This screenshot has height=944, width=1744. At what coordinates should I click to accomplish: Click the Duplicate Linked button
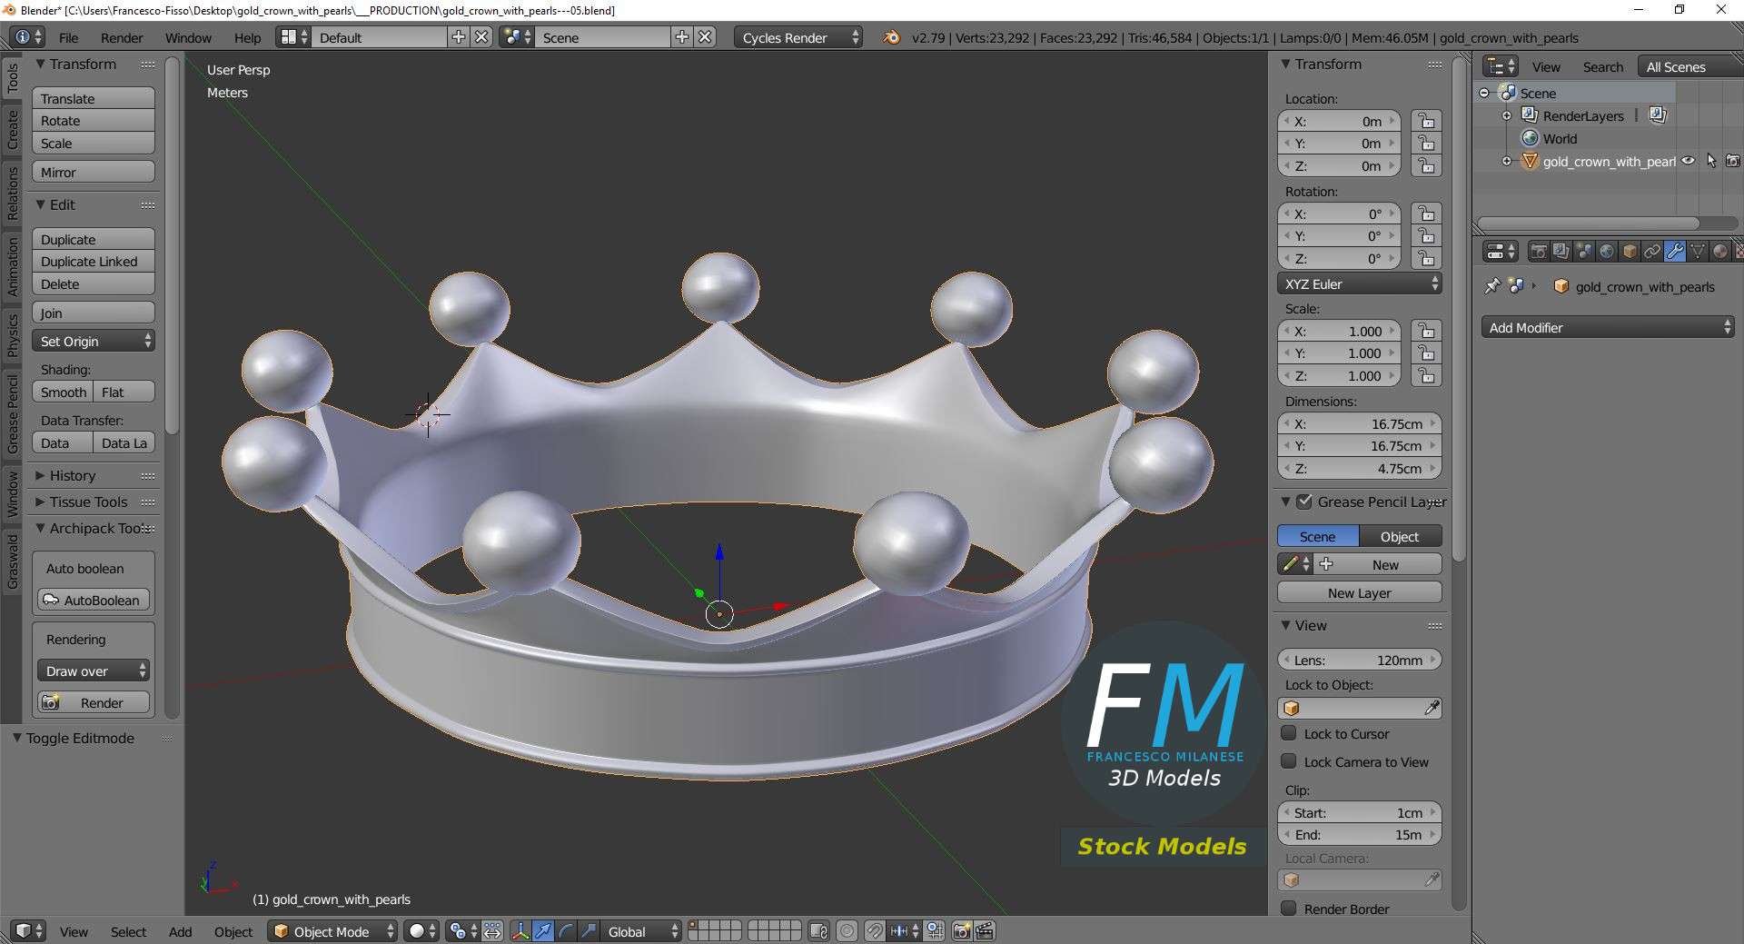tap(94, 262)
